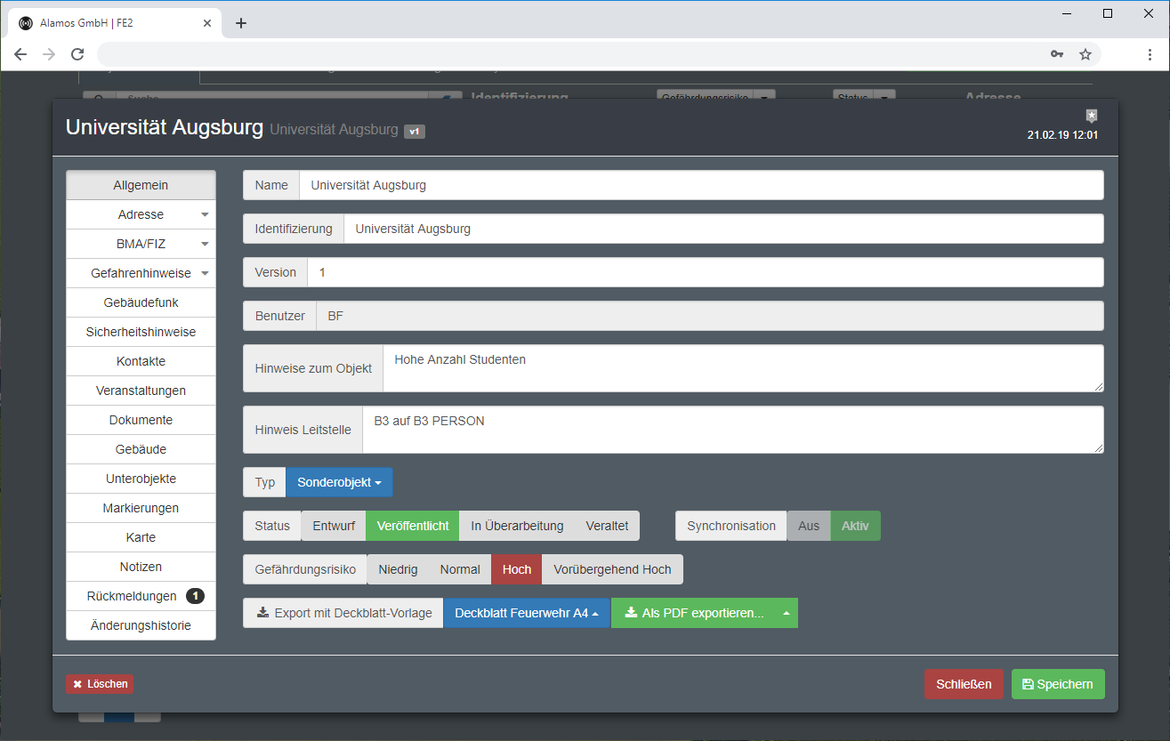The image size is (1170, 741).
Task: Expand the Gefahrenhinweise submenu arrow
Action: tap(205, 274)
